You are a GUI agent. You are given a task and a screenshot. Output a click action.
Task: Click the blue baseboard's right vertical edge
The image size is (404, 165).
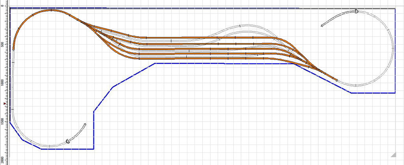click(x=395, y=51)
